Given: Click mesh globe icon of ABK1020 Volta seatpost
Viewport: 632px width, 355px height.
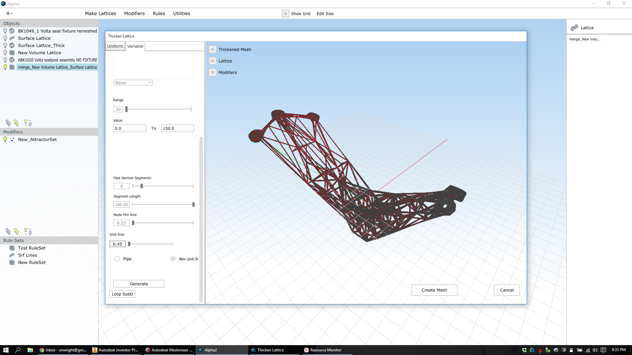Looking at the screenshot, I should point(12,60).
